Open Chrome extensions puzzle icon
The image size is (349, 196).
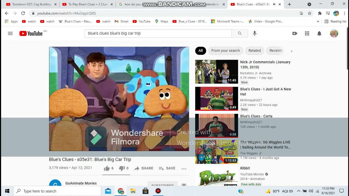pyautogui.click(x=320, y=13)
